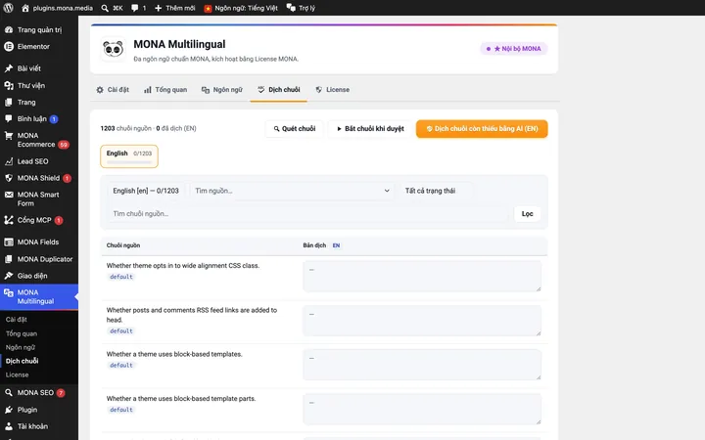Click the Quét chuỗi button
This screenshot has height=440, width=705.
click(295, 129)
